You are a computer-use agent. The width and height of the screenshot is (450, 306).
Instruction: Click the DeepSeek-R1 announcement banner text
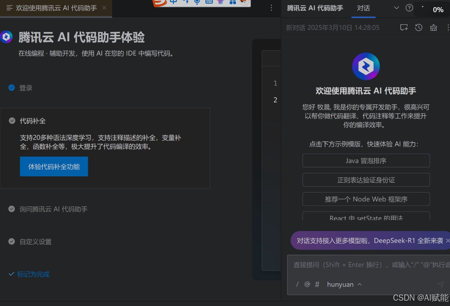pyautogui.click(x=370, y=241)
